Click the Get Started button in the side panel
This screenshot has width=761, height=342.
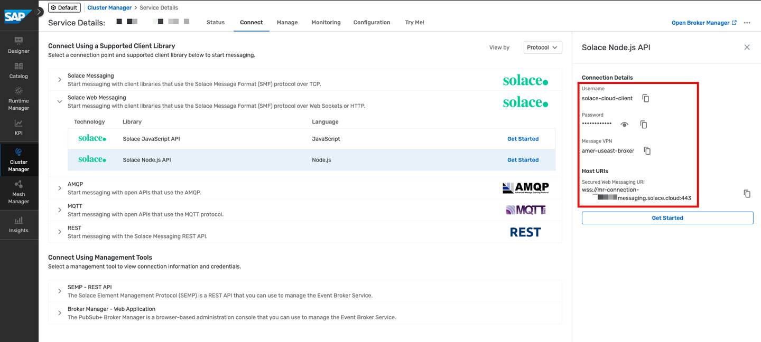point(667,218)
